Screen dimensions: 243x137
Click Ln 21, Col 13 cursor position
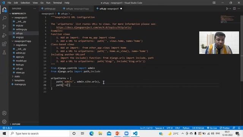point(146,128)
